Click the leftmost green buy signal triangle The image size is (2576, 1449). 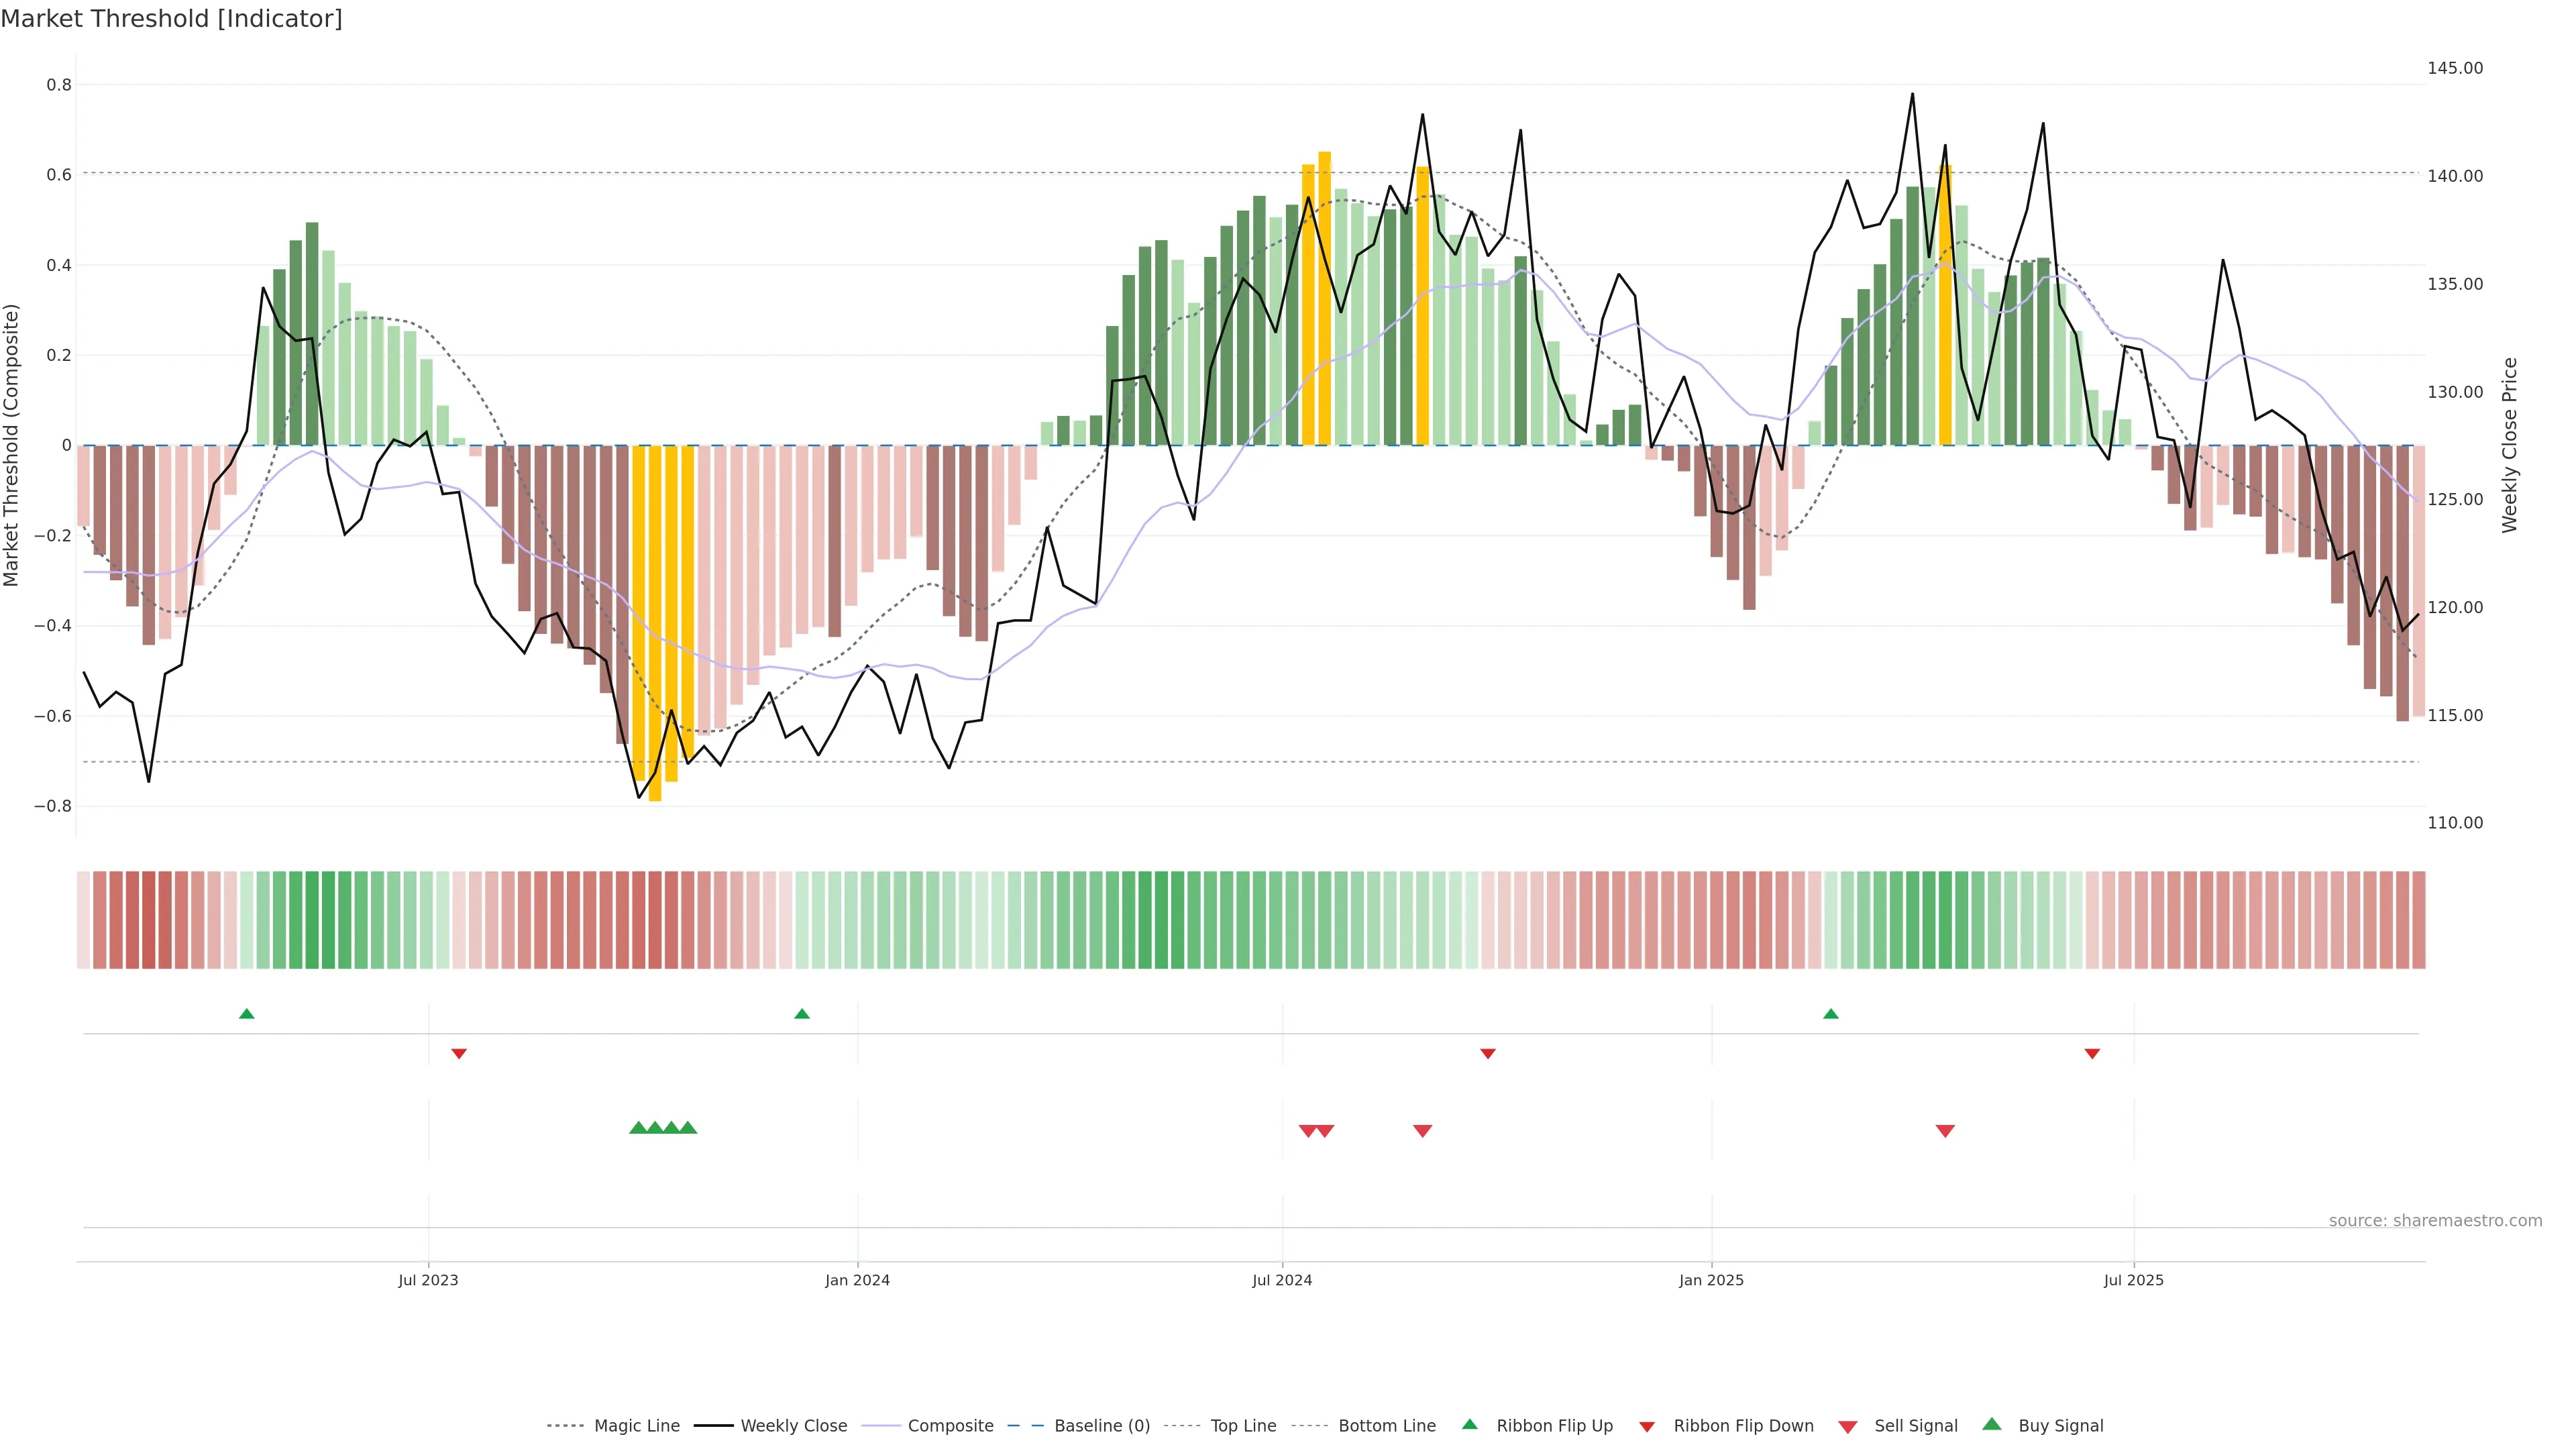pyautogui.click(x=638, y=1128)
